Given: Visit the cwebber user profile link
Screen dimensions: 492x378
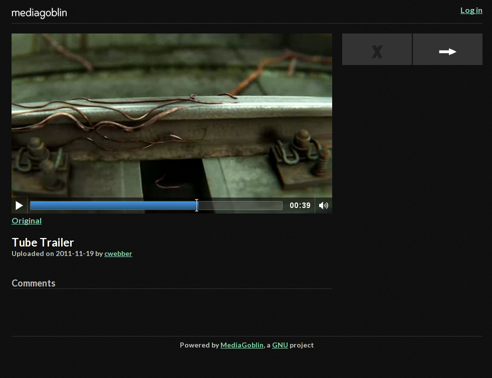Looking at the screenshot, I should pos(118,253).
